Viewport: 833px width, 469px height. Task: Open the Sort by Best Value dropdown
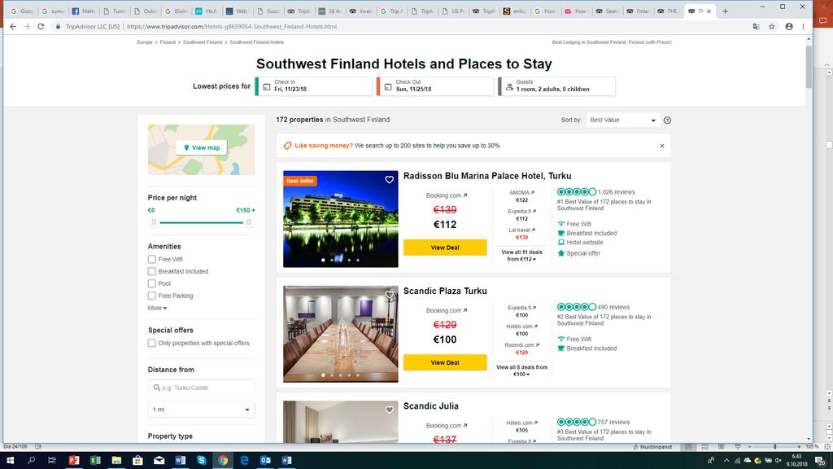coord(622,121)
